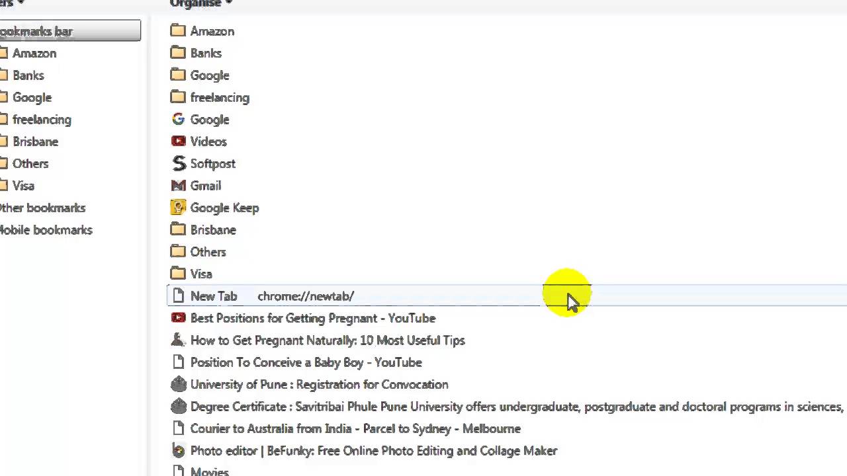
Task: Click the University of Pune favicon
Action: click(178, 384)
